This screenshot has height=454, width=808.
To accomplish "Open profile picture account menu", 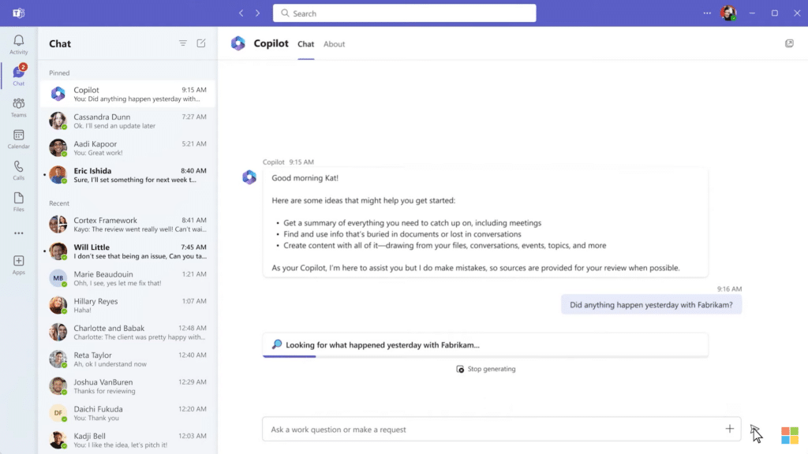I will (728, 13).
